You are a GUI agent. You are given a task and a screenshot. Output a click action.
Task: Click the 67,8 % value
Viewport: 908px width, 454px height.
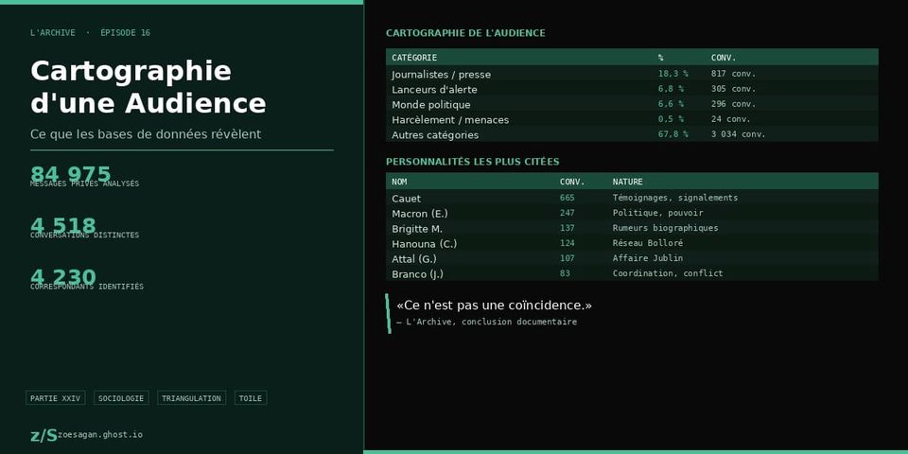point(672,133)
